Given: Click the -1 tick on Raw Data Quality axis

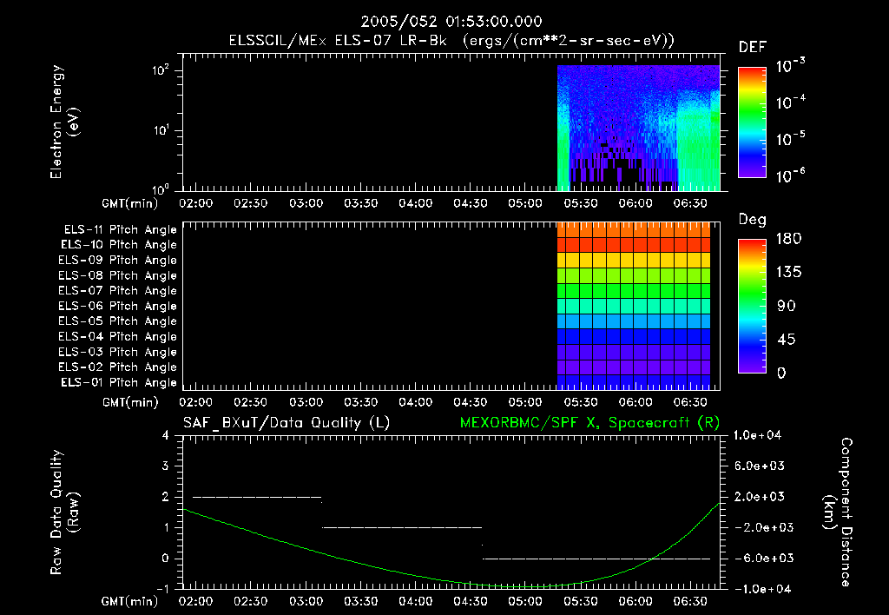Looking at the screenshot, I should click(x=162, y=589).
